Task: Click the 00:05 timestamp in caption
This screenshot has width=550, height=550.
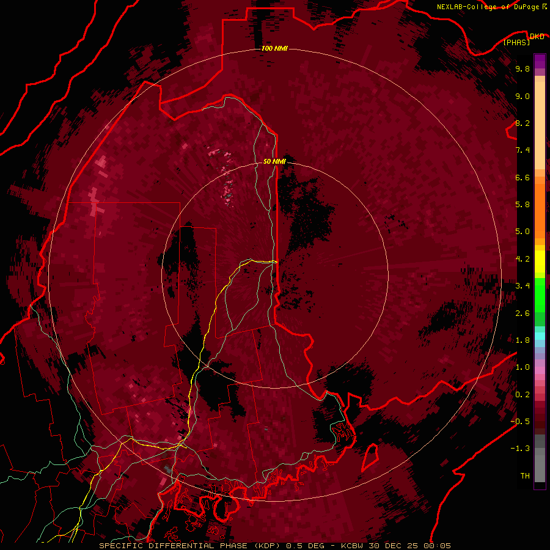Action: (437, 546)
